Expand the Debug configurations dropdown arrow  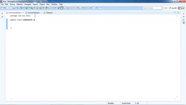tap(24, 8)
